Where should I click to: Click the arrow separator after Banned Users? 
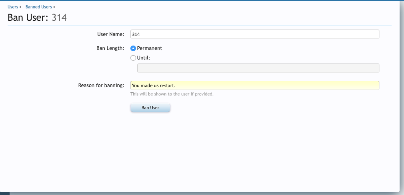(x=54, y=7)
